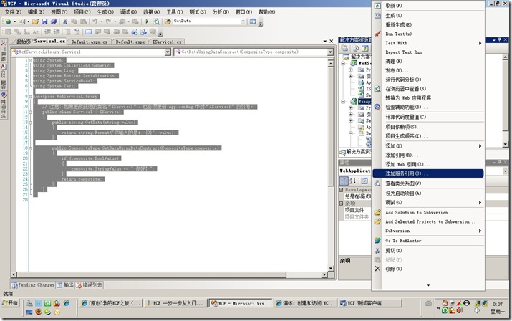Select 添加服务引用(S)... in the context menu
This screenshot has width=512, height=321.
pyautogui.click(x=428, y=173)
